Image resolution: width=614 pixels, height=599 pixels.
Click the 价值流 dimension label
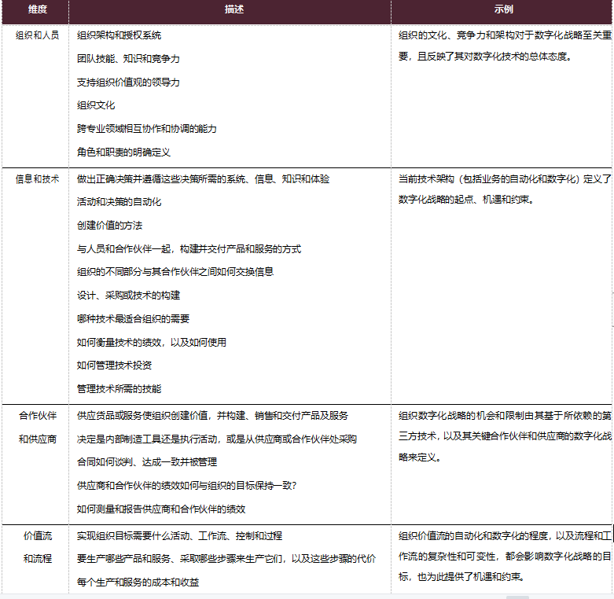coord(37,536)
